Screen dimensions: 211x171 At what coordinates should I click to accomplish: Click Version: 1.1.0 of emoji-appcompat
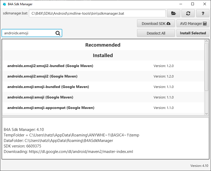(x=164, y=108)
